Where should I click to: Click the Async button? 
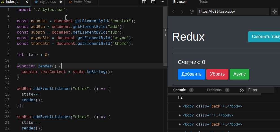(239, 74)
